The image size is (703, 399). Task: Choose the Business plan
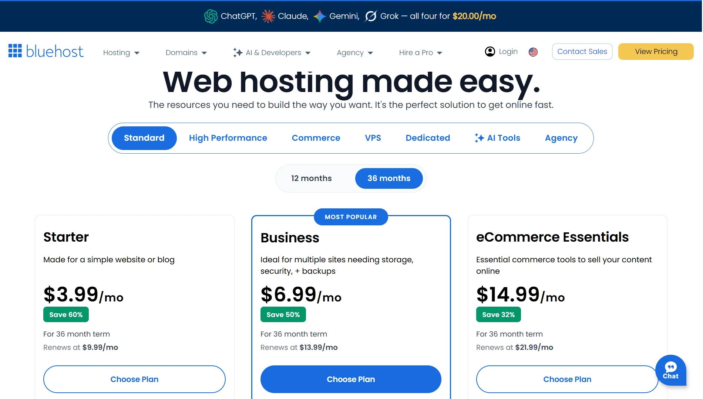coord(351,379)
